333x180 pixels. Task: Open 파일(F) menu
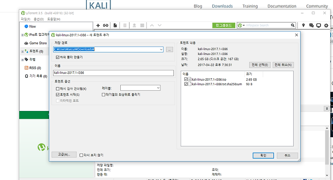[x=25, y=19]
